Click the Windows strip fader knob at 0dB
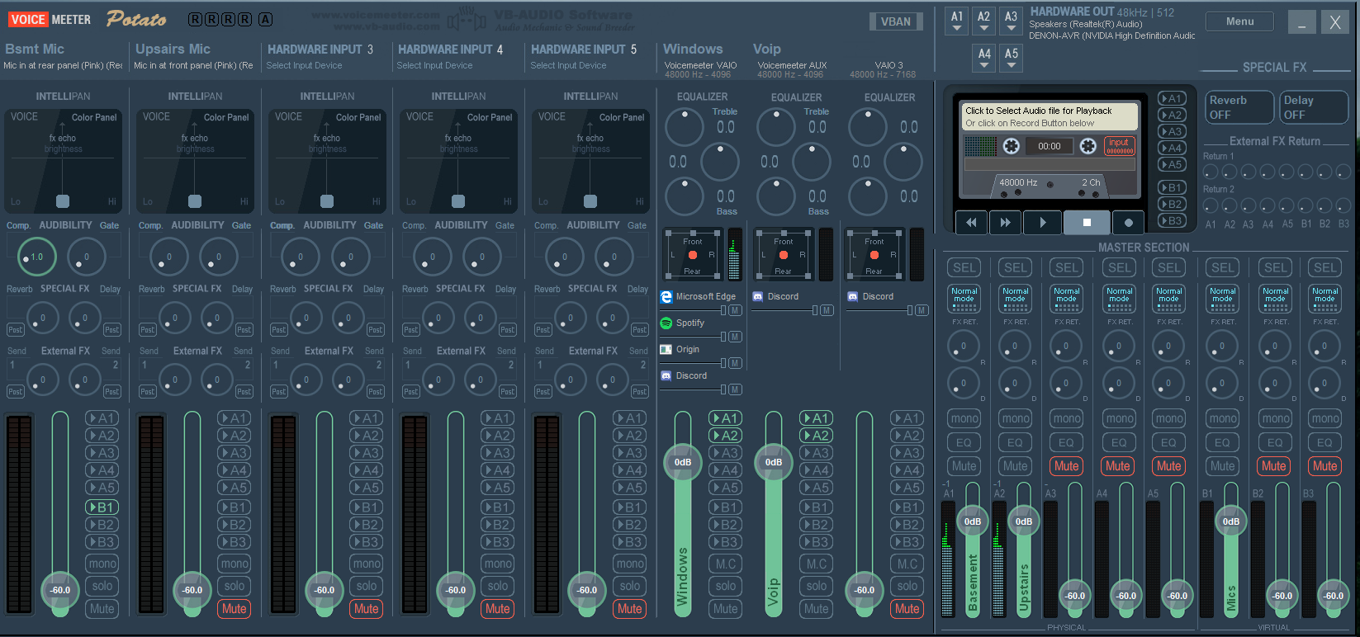Screen dimensions: 1360x637 tap(683, 462)
